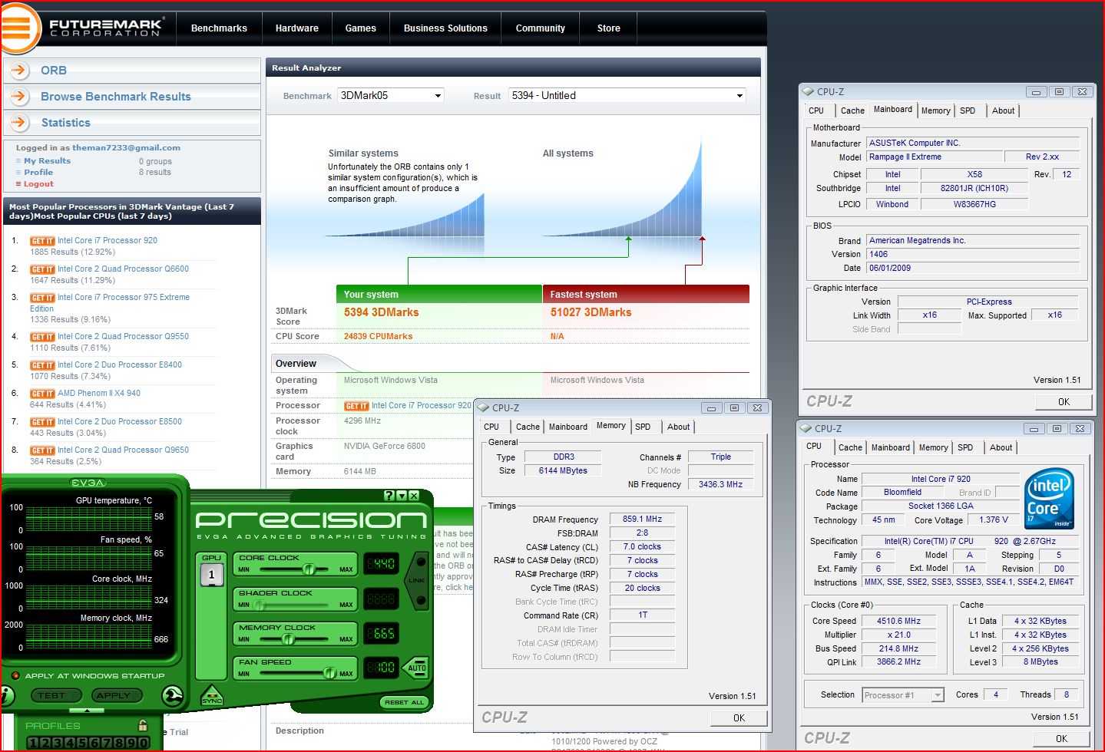The width and height of the screenshot is (1105, 752).
Task: Switch to Mainboard tab in CPU-Z processor window
Action: (x=891, y=447)
